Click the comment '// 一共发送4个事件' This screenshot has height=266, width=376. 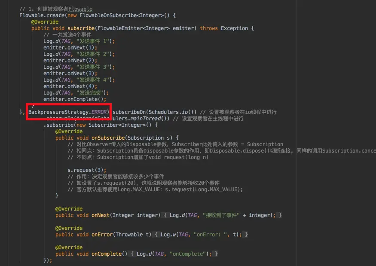click(x=67, y=35)
